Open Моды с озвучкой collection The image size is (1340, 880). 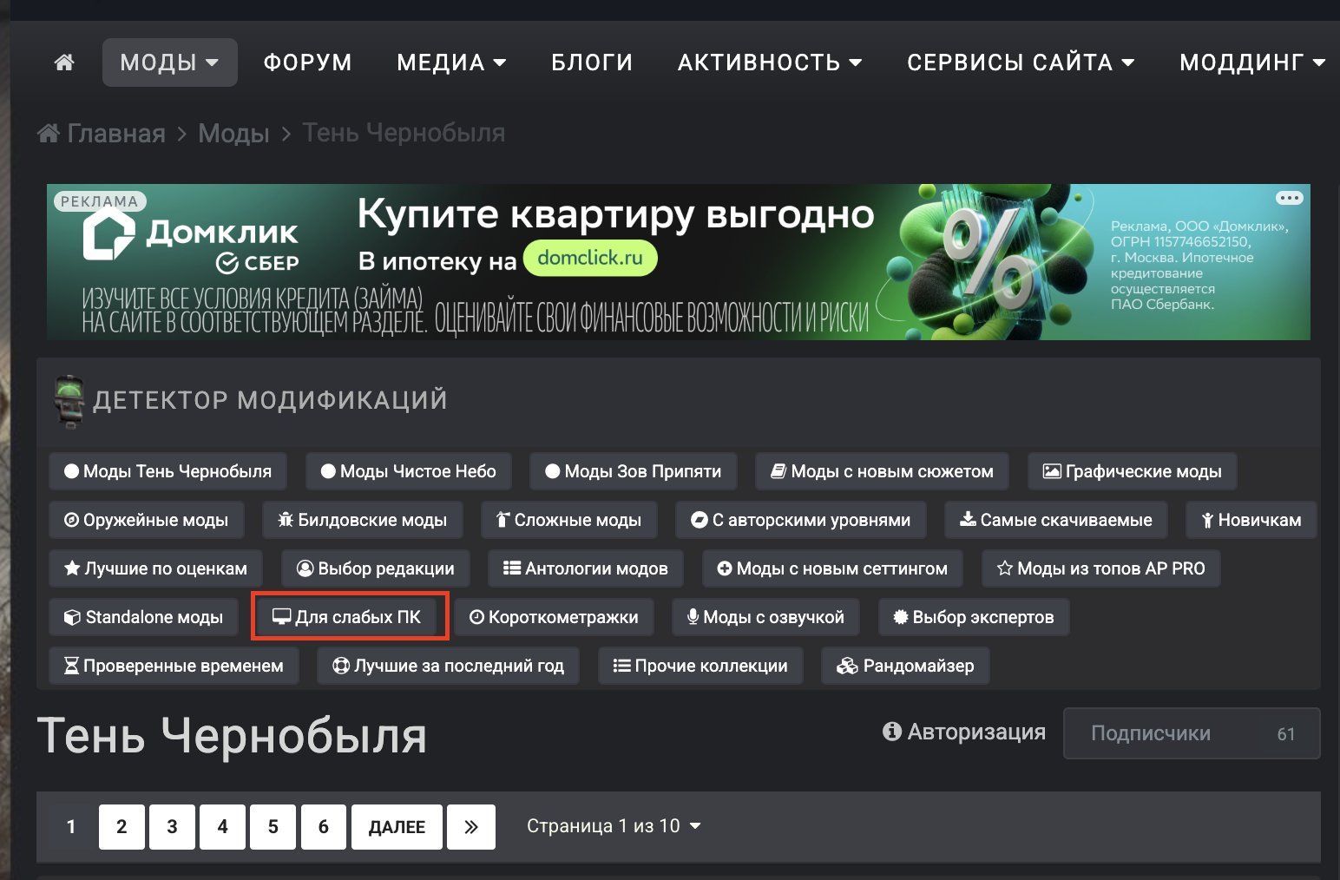pos(765,617)
